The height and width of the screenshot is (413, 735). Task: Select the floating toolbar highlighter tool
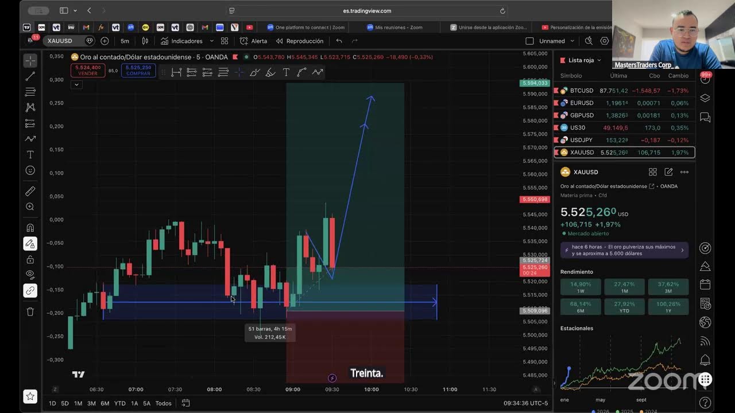(270, 72)
